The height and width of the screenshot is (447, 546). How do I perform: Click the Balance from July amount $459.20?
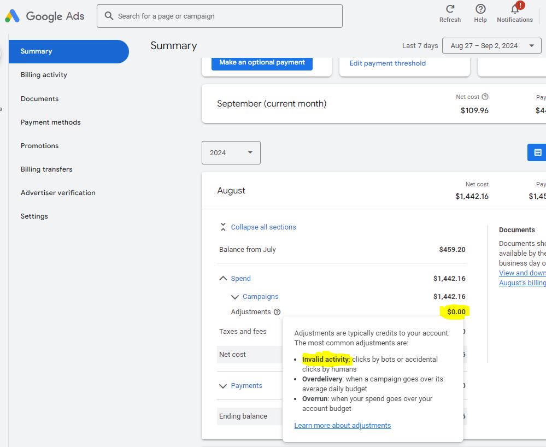tap(453, 250)
